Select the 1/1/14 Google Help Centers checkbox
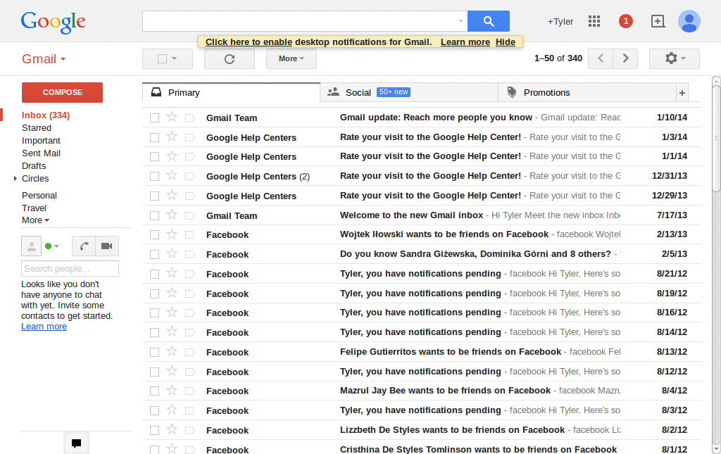 [x=154, y=157]
